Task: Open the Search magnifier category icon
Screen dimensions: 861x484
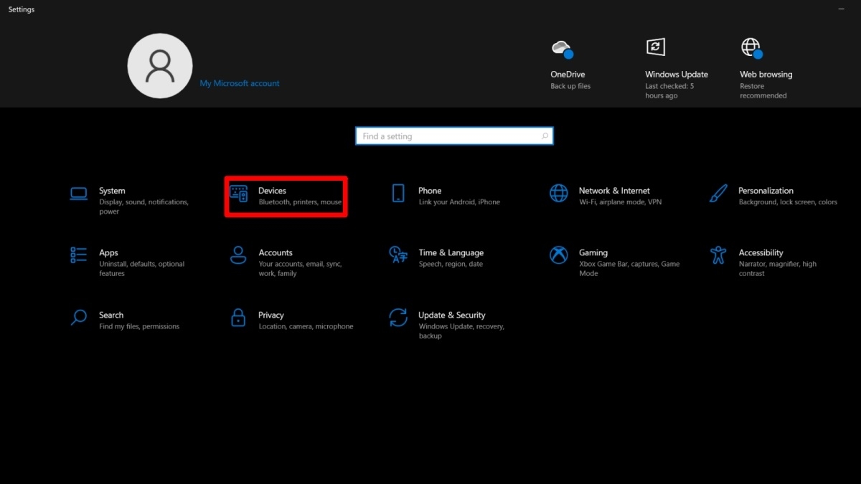Action: (79, 317)
